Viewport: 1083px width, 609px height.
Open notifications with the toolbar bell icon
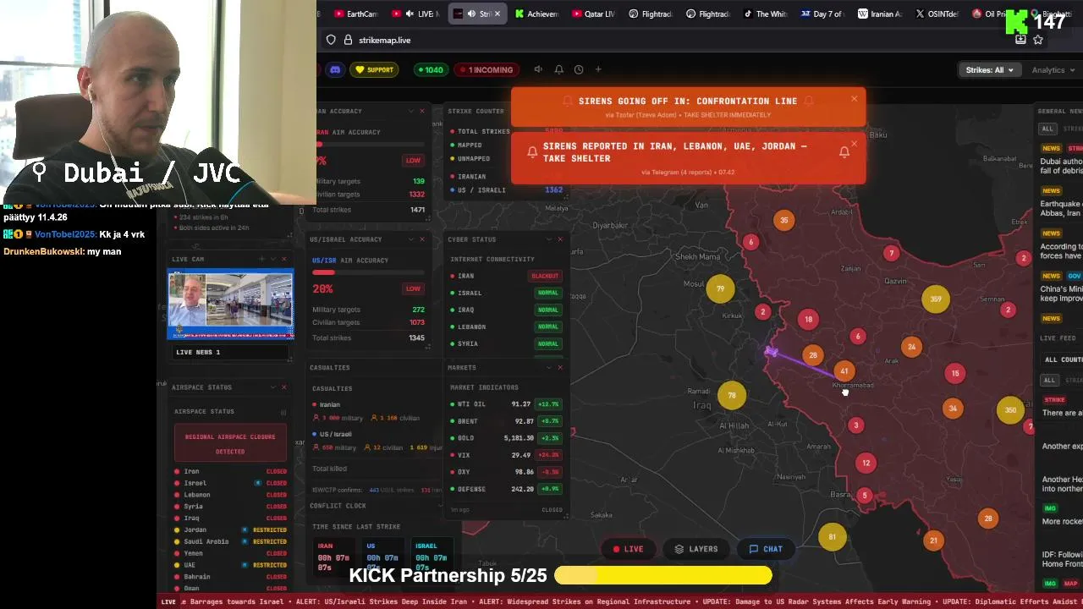pyautogui.click(x=558, y=69)
